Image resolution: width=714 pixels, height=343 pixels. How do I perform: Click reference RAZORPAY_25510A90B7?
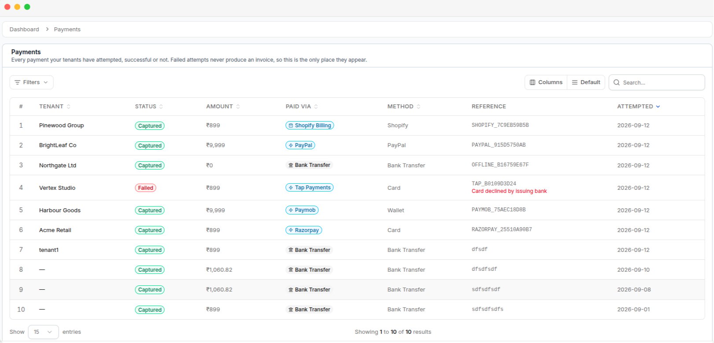[502, 230]
